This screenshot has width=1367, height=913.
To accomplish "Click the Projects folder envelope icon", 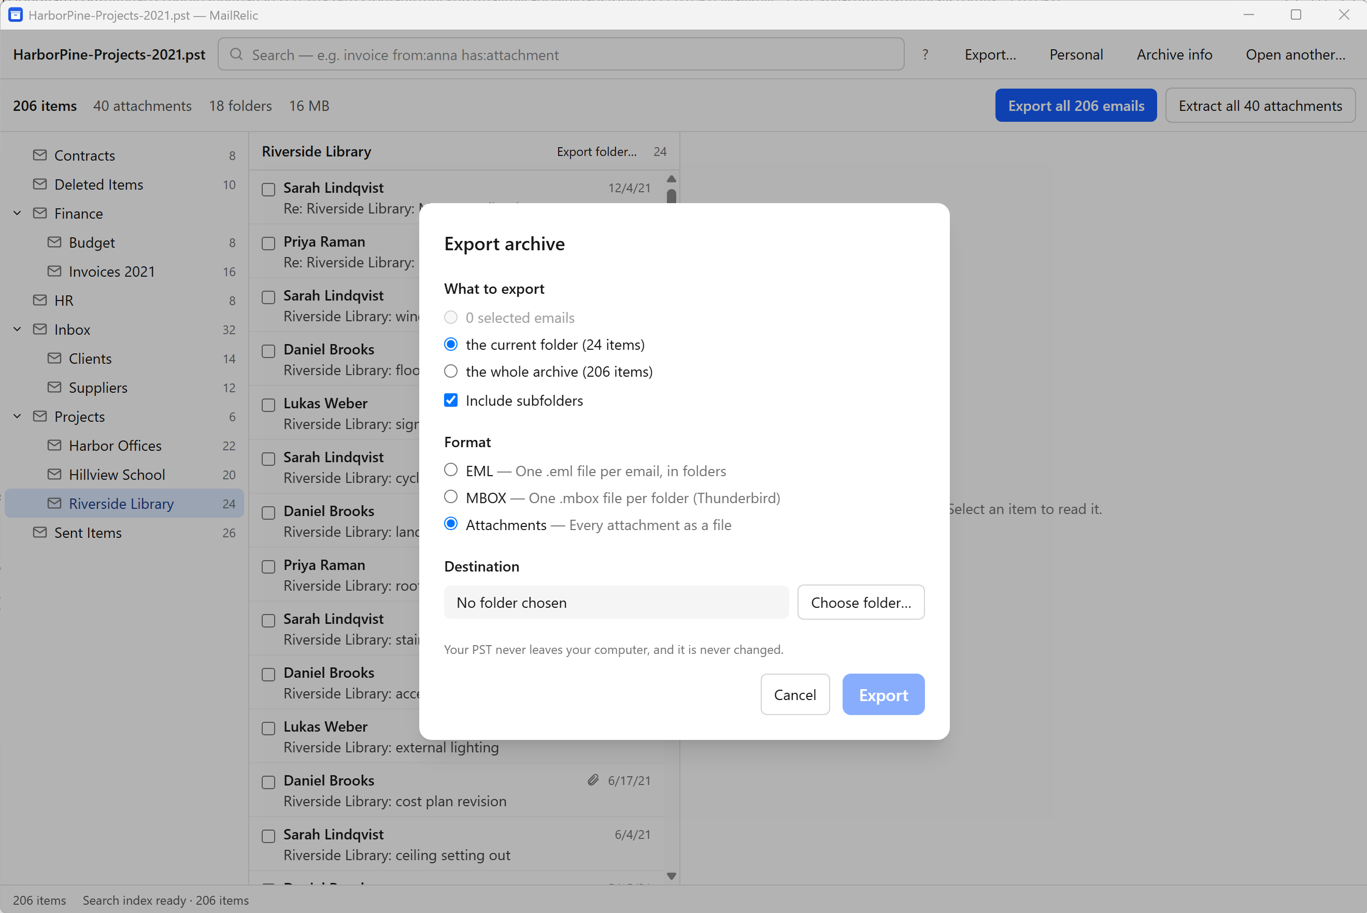I will tap(39, 416).
